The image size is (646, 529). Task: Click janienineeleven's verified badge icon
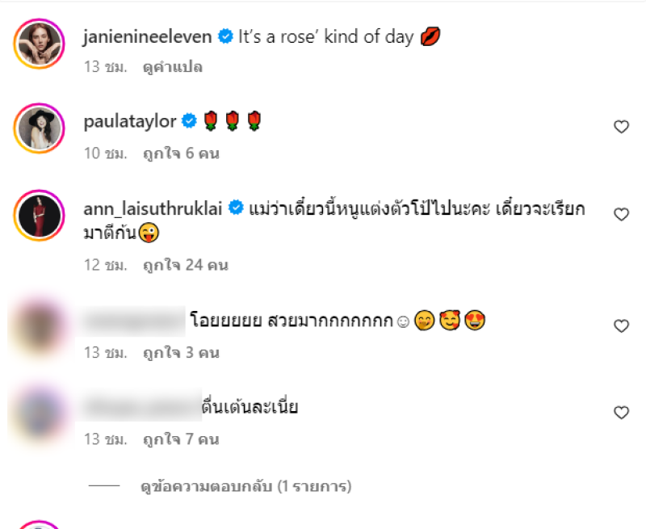(x=225, y=36)
